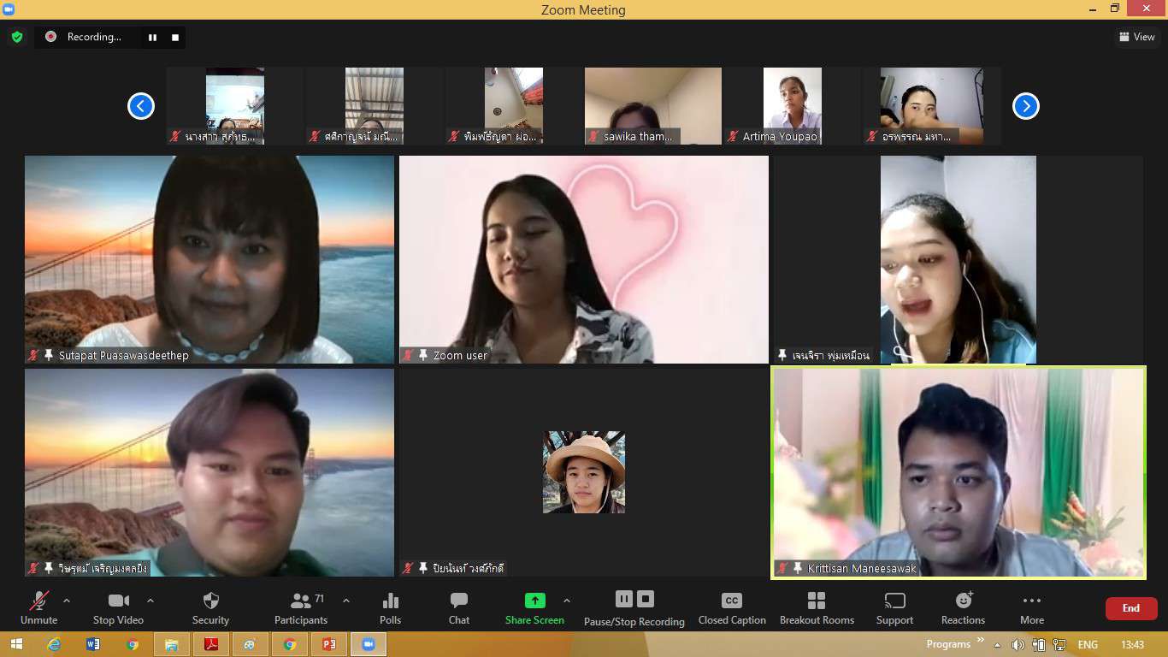Open Breakout Rooms
1168x657 pixels.
click(817, 607)
